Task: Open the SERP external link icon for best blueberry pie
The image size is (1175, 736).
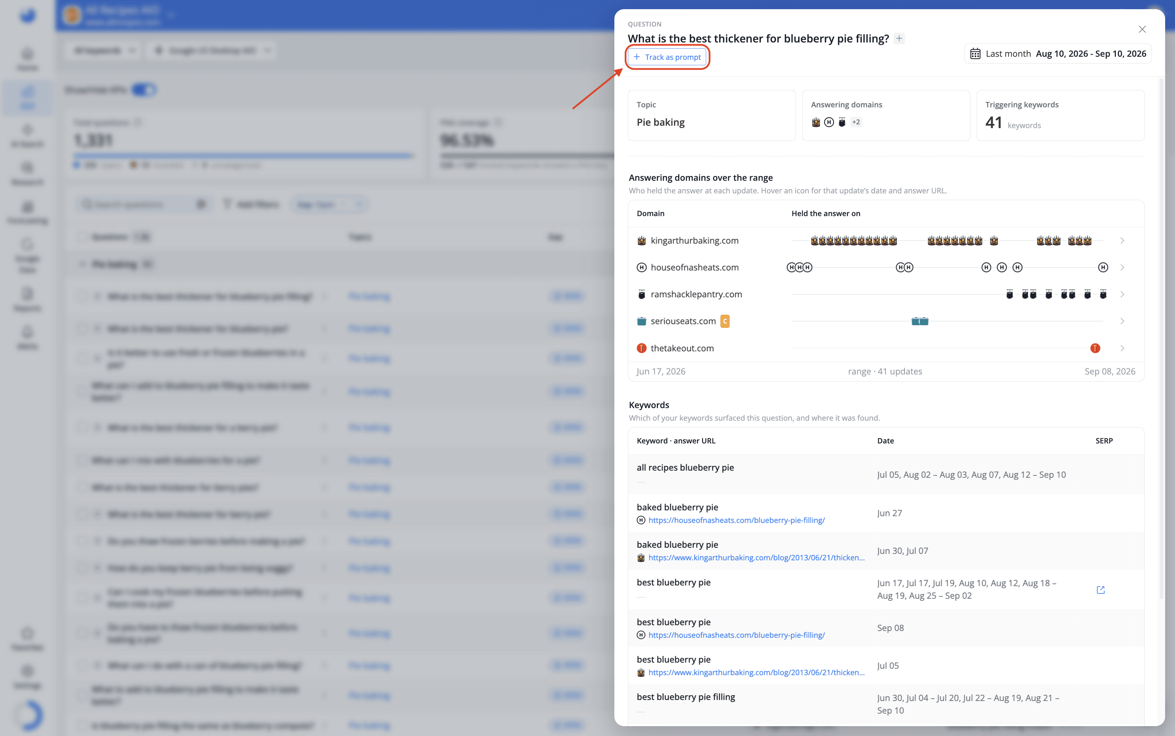Action: pyautogui.click(x=1101, y=590)
